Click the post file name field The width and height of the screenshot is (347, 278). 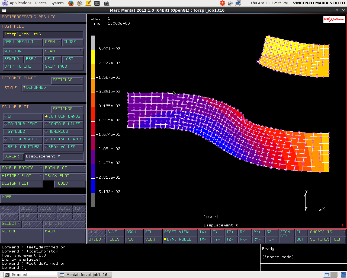coord(43,34)
